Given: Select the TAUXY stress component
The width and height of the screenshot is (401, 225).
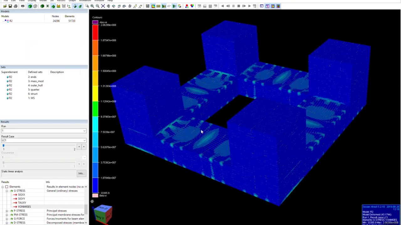Looking at the screenshot, I should point(22,203).
